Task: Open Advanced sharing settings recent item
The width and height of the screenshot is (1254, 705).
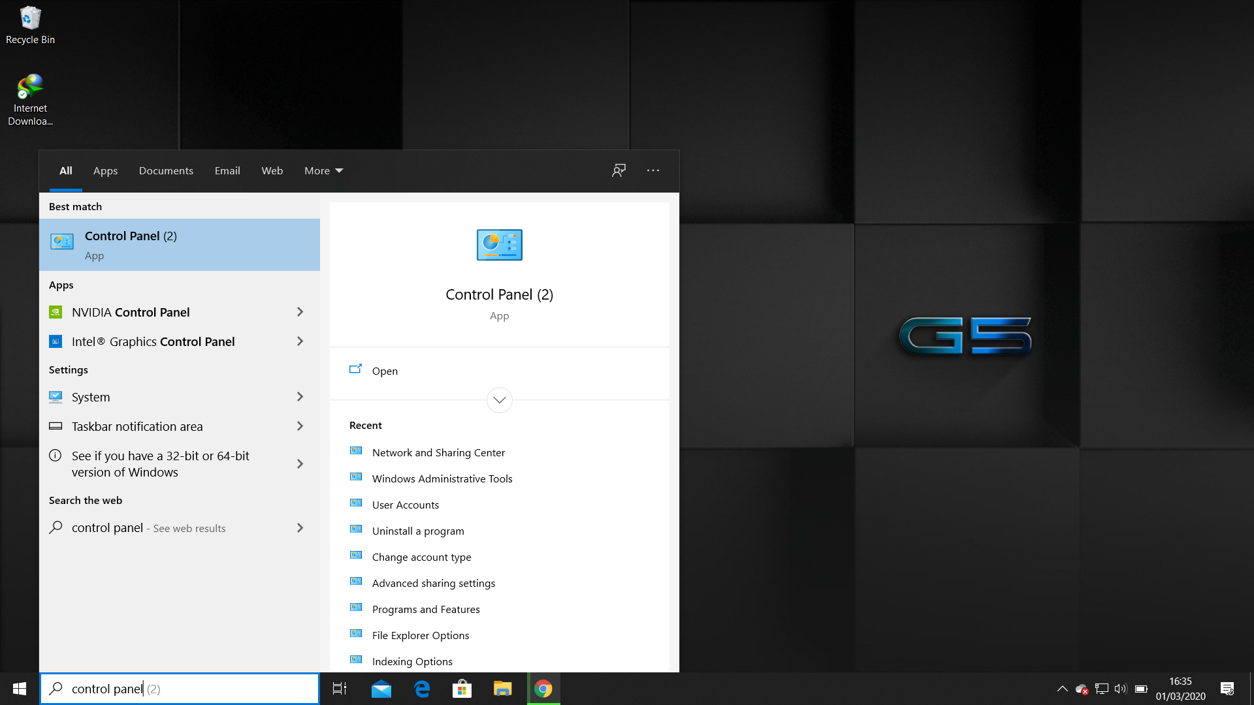Action: point(434,583)
